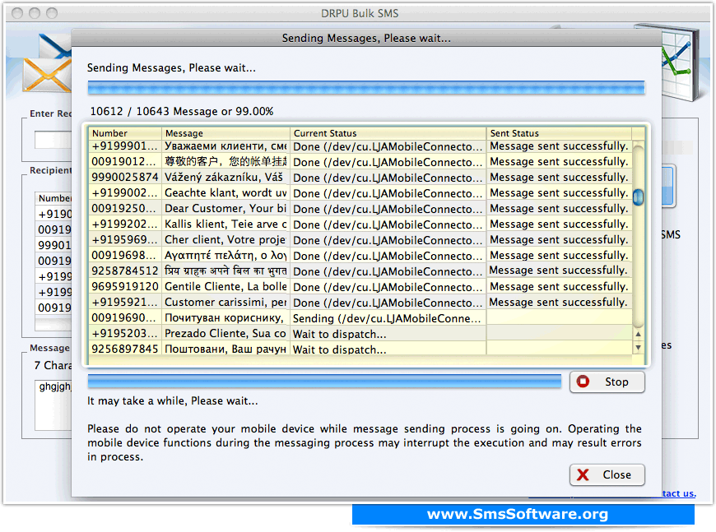716x532 pixels.
Task: Click the Message column header
Action: (x=225, y=133)
